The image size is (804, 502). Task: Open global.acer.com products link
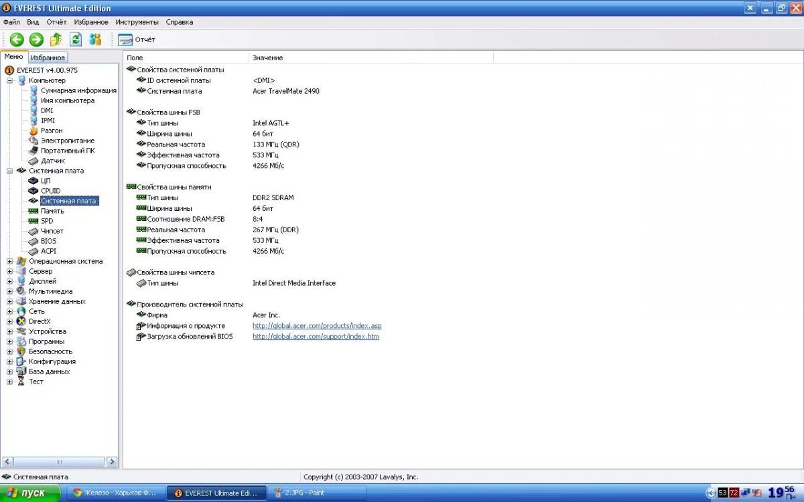tap(317, 326)
